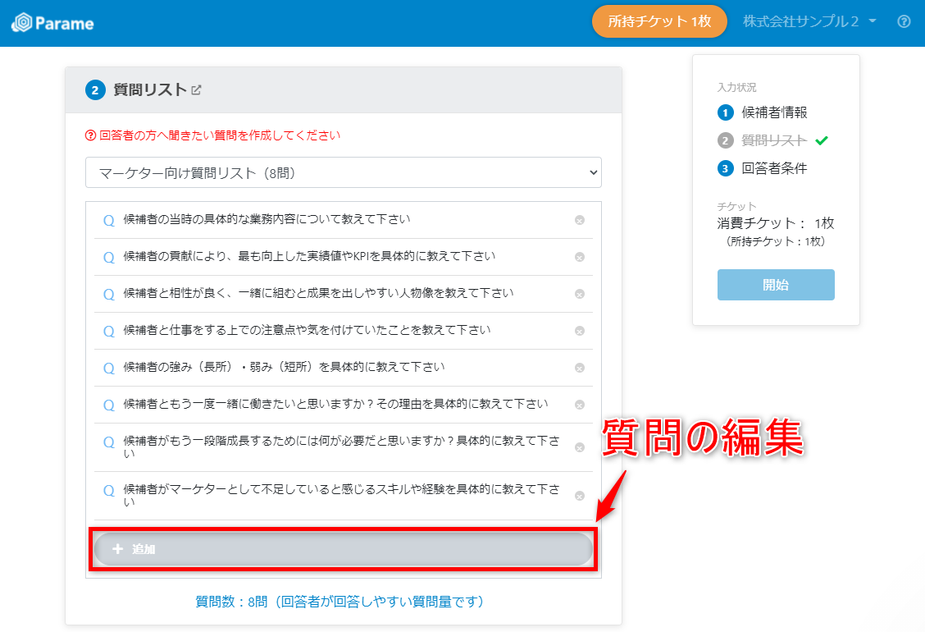Image resolution: width=925 pixels, height=632 pixels.
Task: Click Q icon of 注意点 question
Action: pos(109,332)
